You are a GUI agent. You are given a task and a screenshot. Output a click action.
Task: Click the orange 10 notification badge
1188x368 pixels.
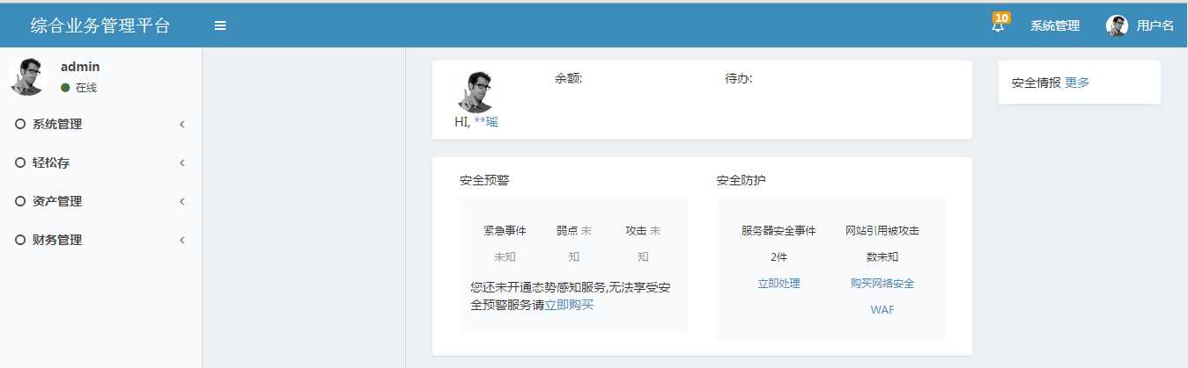(1001, 18)
